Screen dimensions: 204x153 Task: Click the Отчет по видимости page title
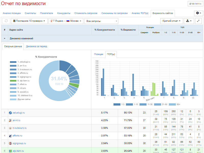(23, 4)
